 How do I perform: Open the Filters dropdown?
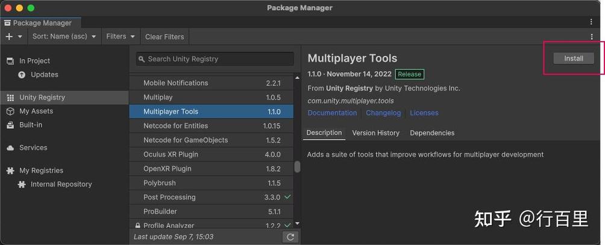[x=121, y=37]
